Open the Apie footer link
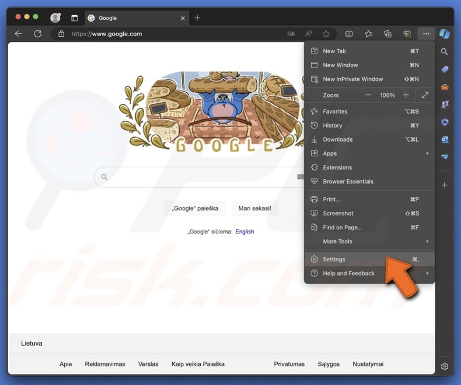The width and height of the screenshot is (461, 385). (x=65, y=364)
